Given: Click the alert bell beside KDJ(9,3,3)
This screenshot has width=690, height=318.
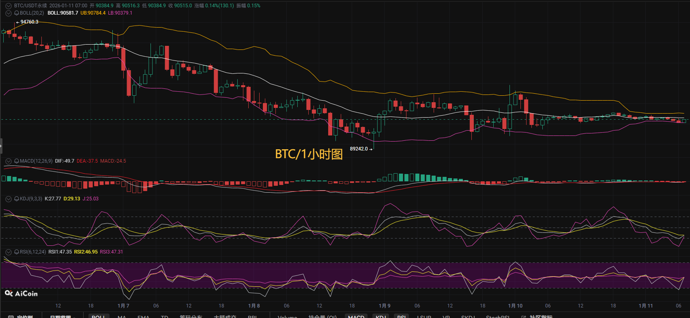Looking at the screenshot, I should click(x=17, y=199).
